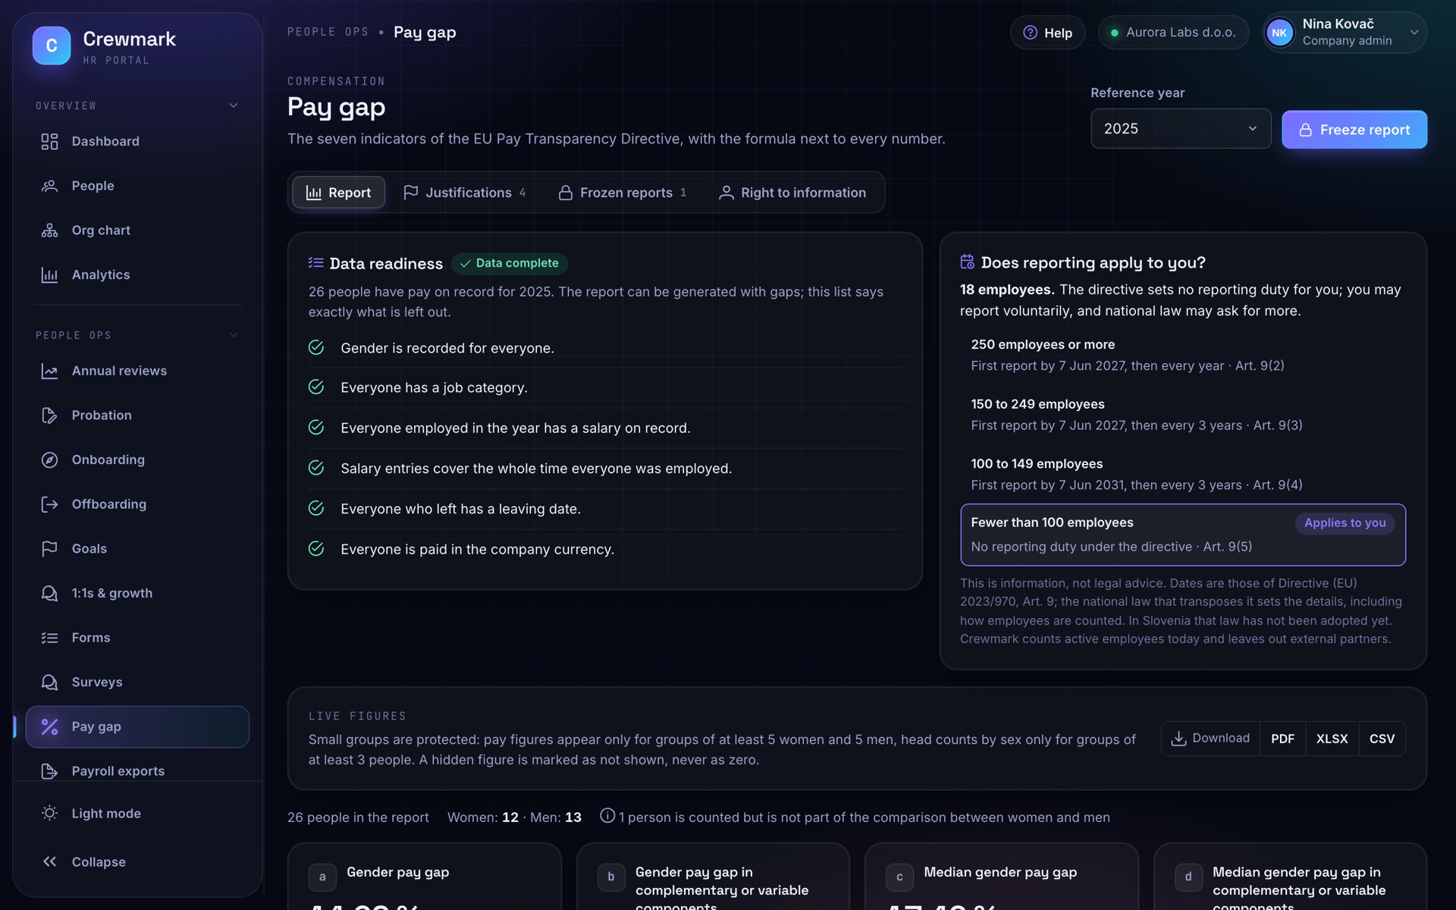The height and width of the screenshot is (910, 1456).
Task: Open the Probation page
Action: point(137,416)
